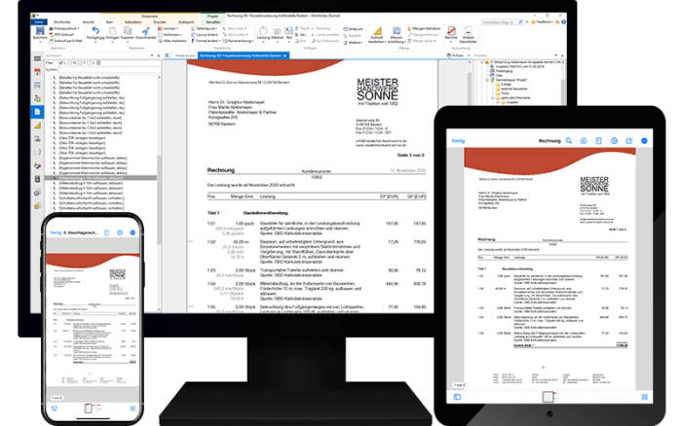Open the Feedback dropdown
This screenshot has width=682, height=426.
543,21
